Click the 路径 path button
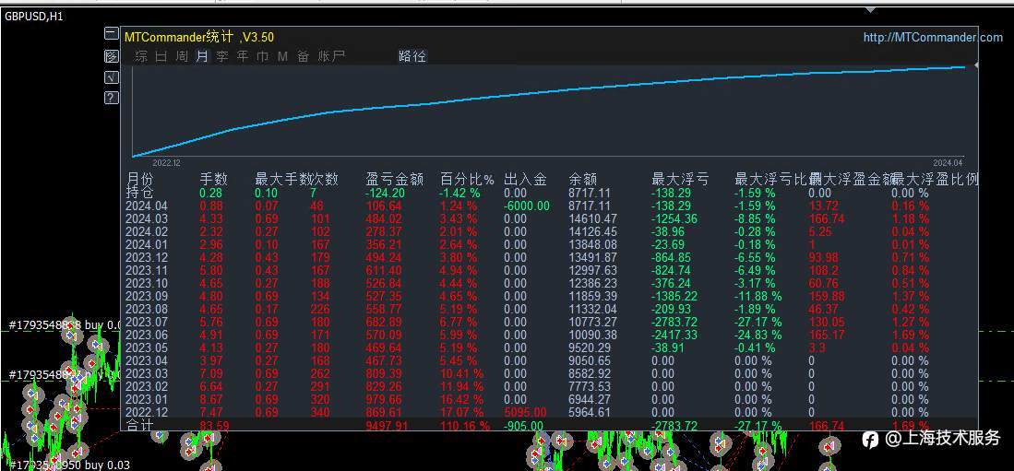Image resolution: width=1014 pixels, height=471 pixels. coord(412,56)
